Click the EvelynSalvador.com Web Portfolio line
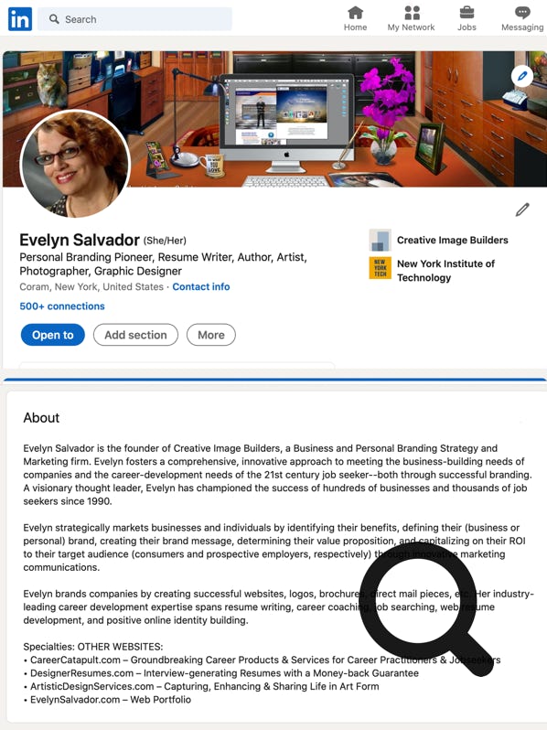 tap(107, 699)
